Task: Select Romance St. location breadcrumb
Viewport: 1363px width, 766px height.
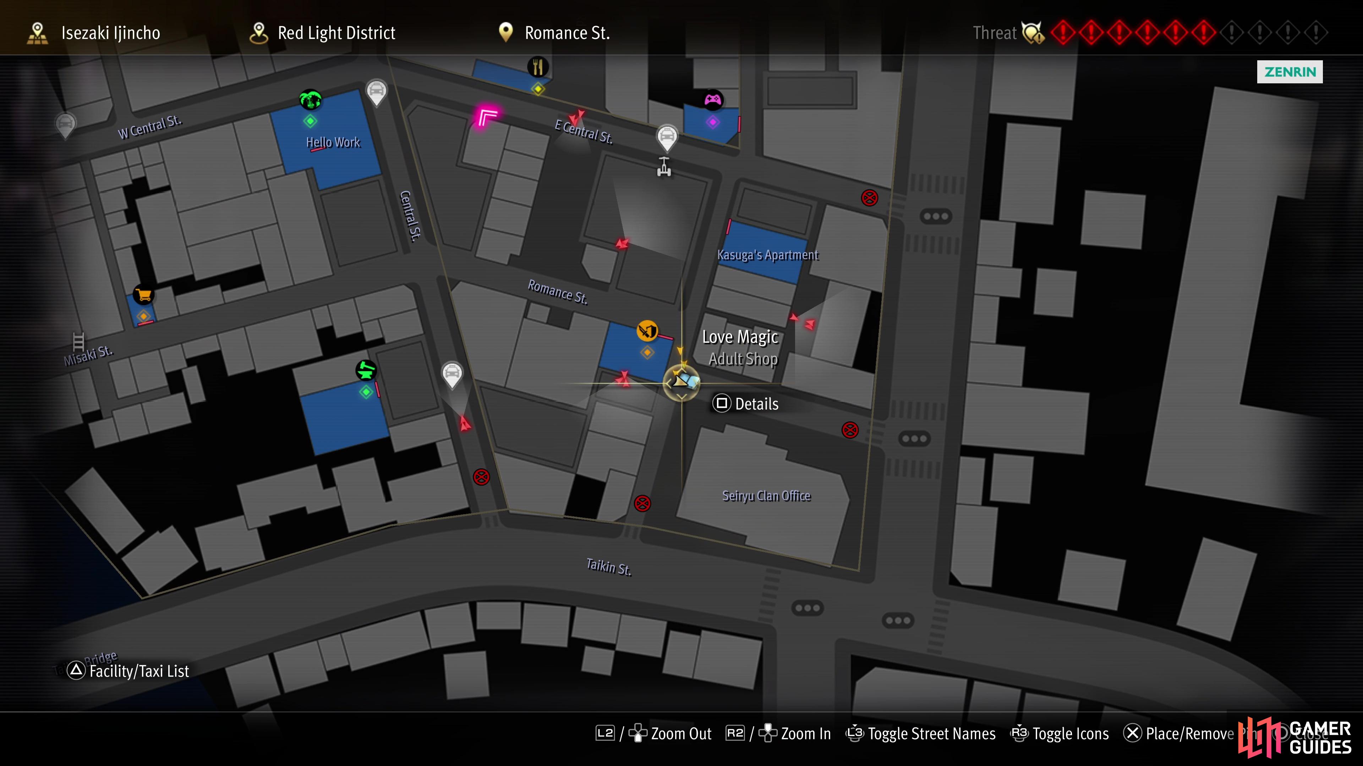Action: [554, 33]
